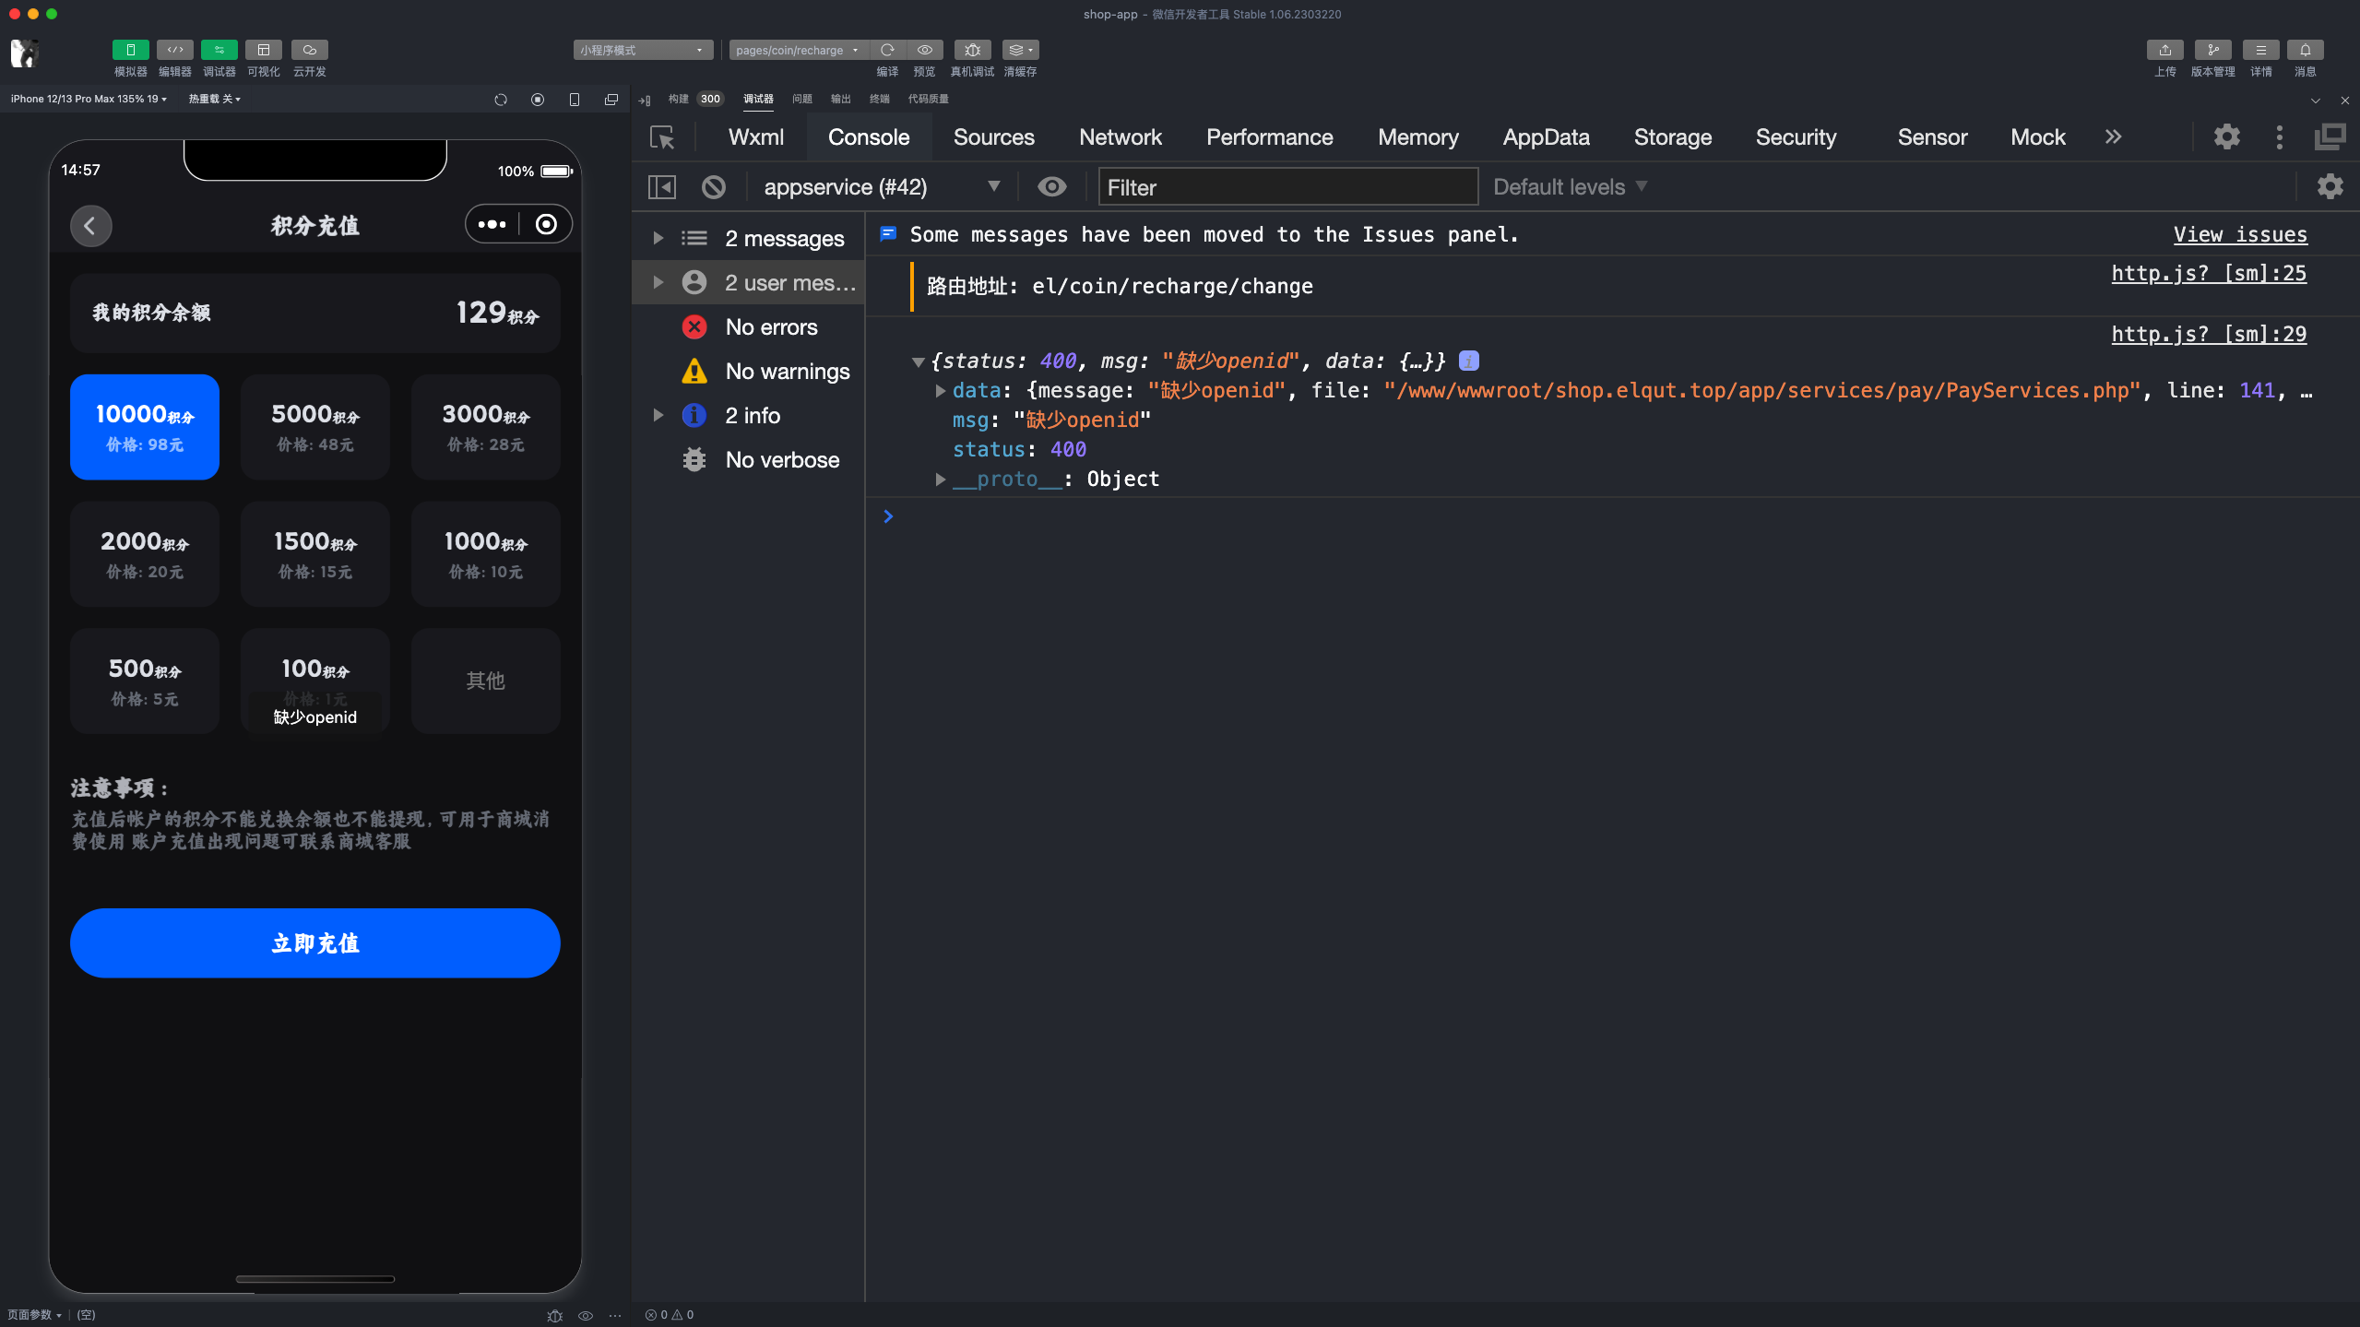Open cloud development (云开发)
The image size is (2360, 1327).
click(309, 50)
